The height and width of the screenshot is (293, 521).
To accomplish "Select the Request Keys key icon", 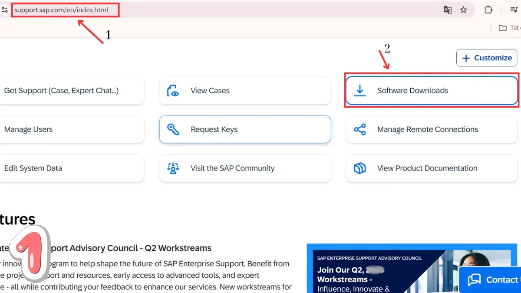I will pos(173,129).
